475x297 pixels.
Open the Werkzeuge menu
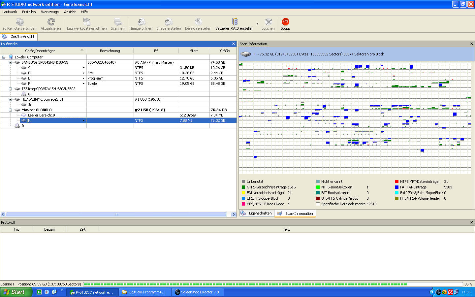[x=50, y=12]
